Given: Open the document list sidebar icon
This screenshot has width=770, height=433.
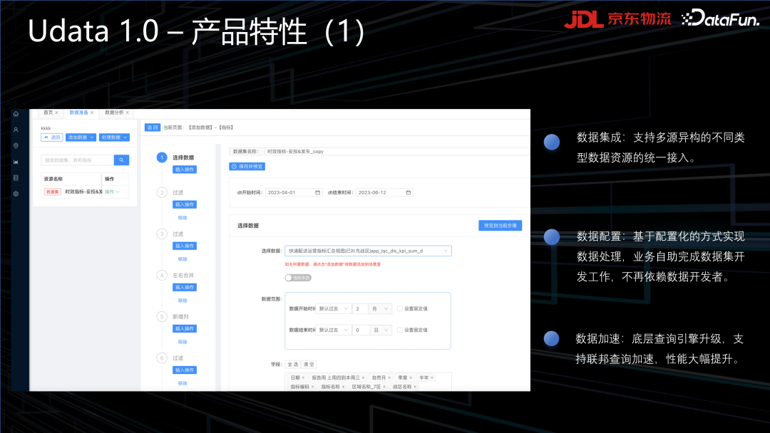Looking at the screenshot, I should pos(16,178).
